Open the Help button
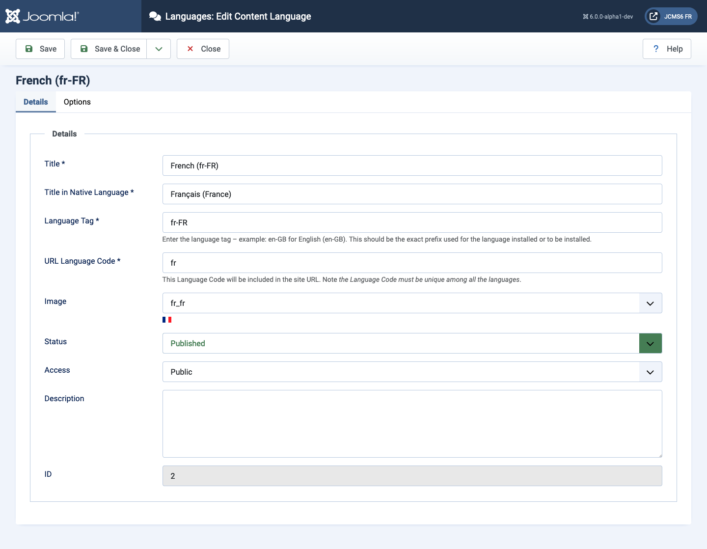This screenshot has height=549, width=707. (x=667, y=49)
